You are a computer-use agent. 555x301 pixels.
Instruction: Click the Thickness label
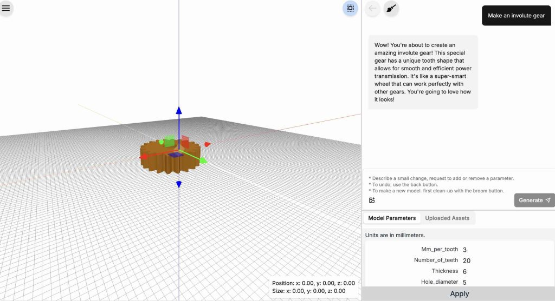point(444,271)
